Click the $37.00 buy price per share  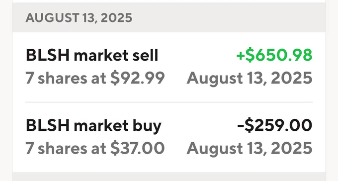(138, 148)
